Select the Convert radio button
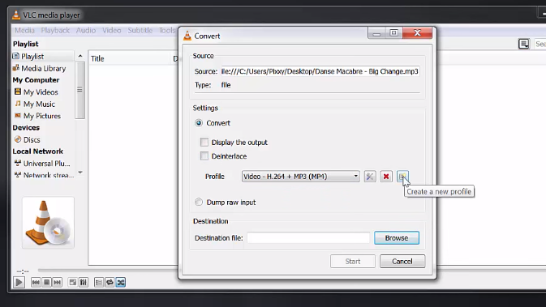 (x=199, y=123)
